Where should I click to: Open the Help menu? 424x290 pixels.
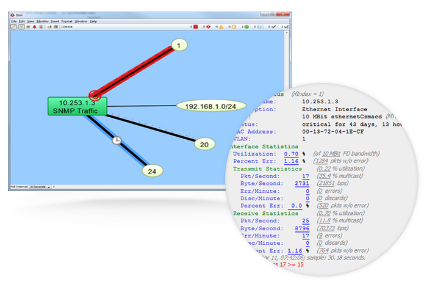(93, 21)
